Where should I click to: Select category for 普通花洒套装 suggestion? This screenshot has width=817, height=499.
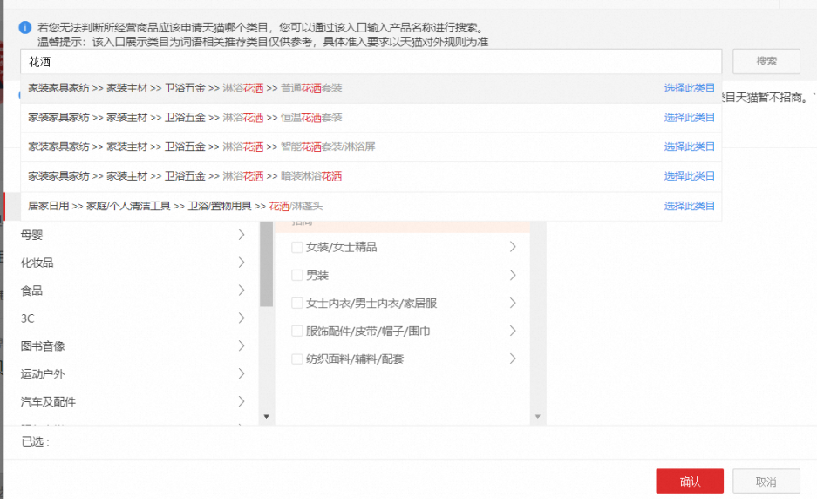pos(689,88)
